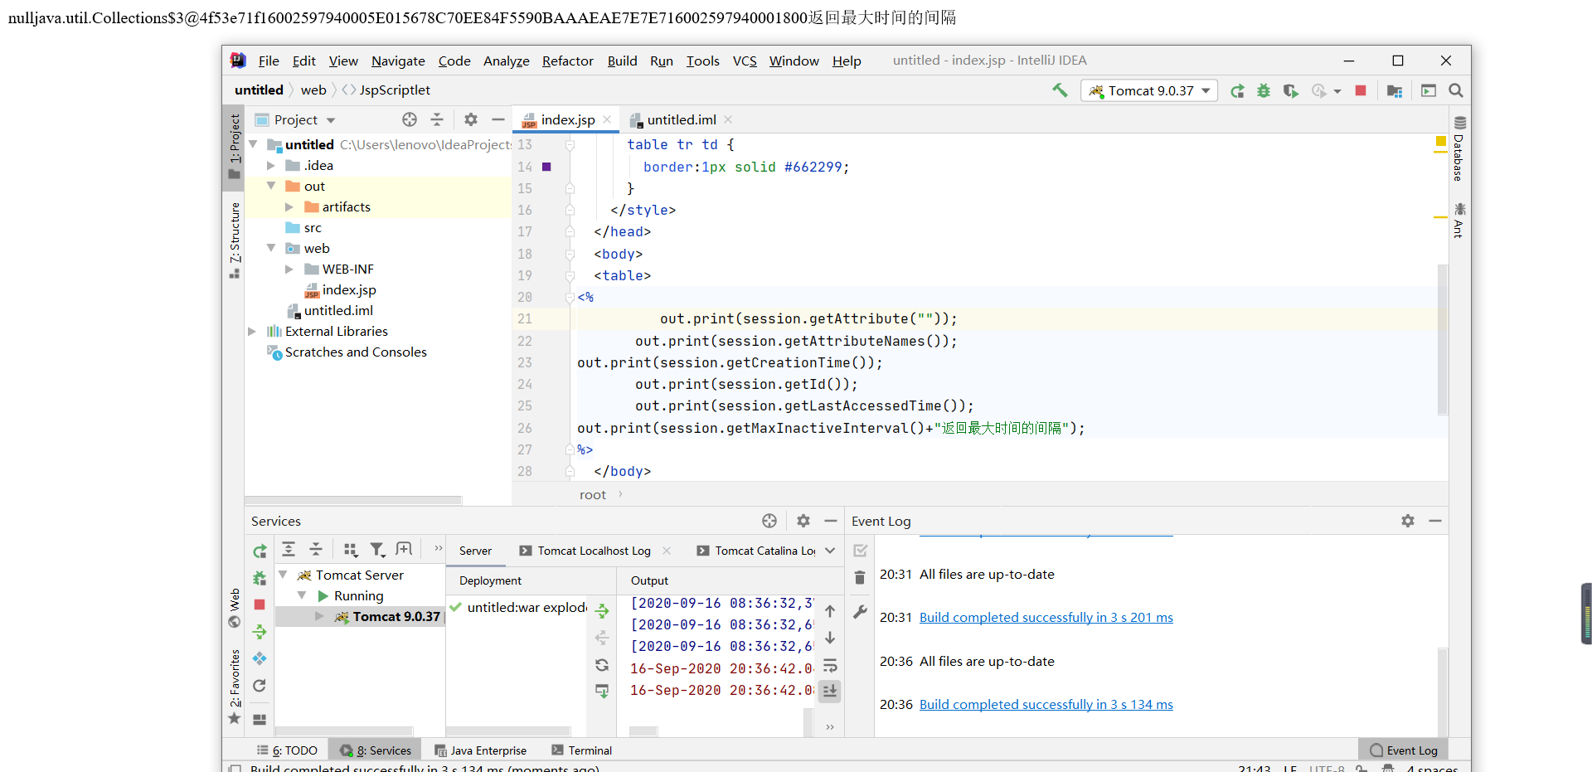Screen dimensions: 1592x772
Task: Click the Build Project hammer icon
Action: [1060, 90]
